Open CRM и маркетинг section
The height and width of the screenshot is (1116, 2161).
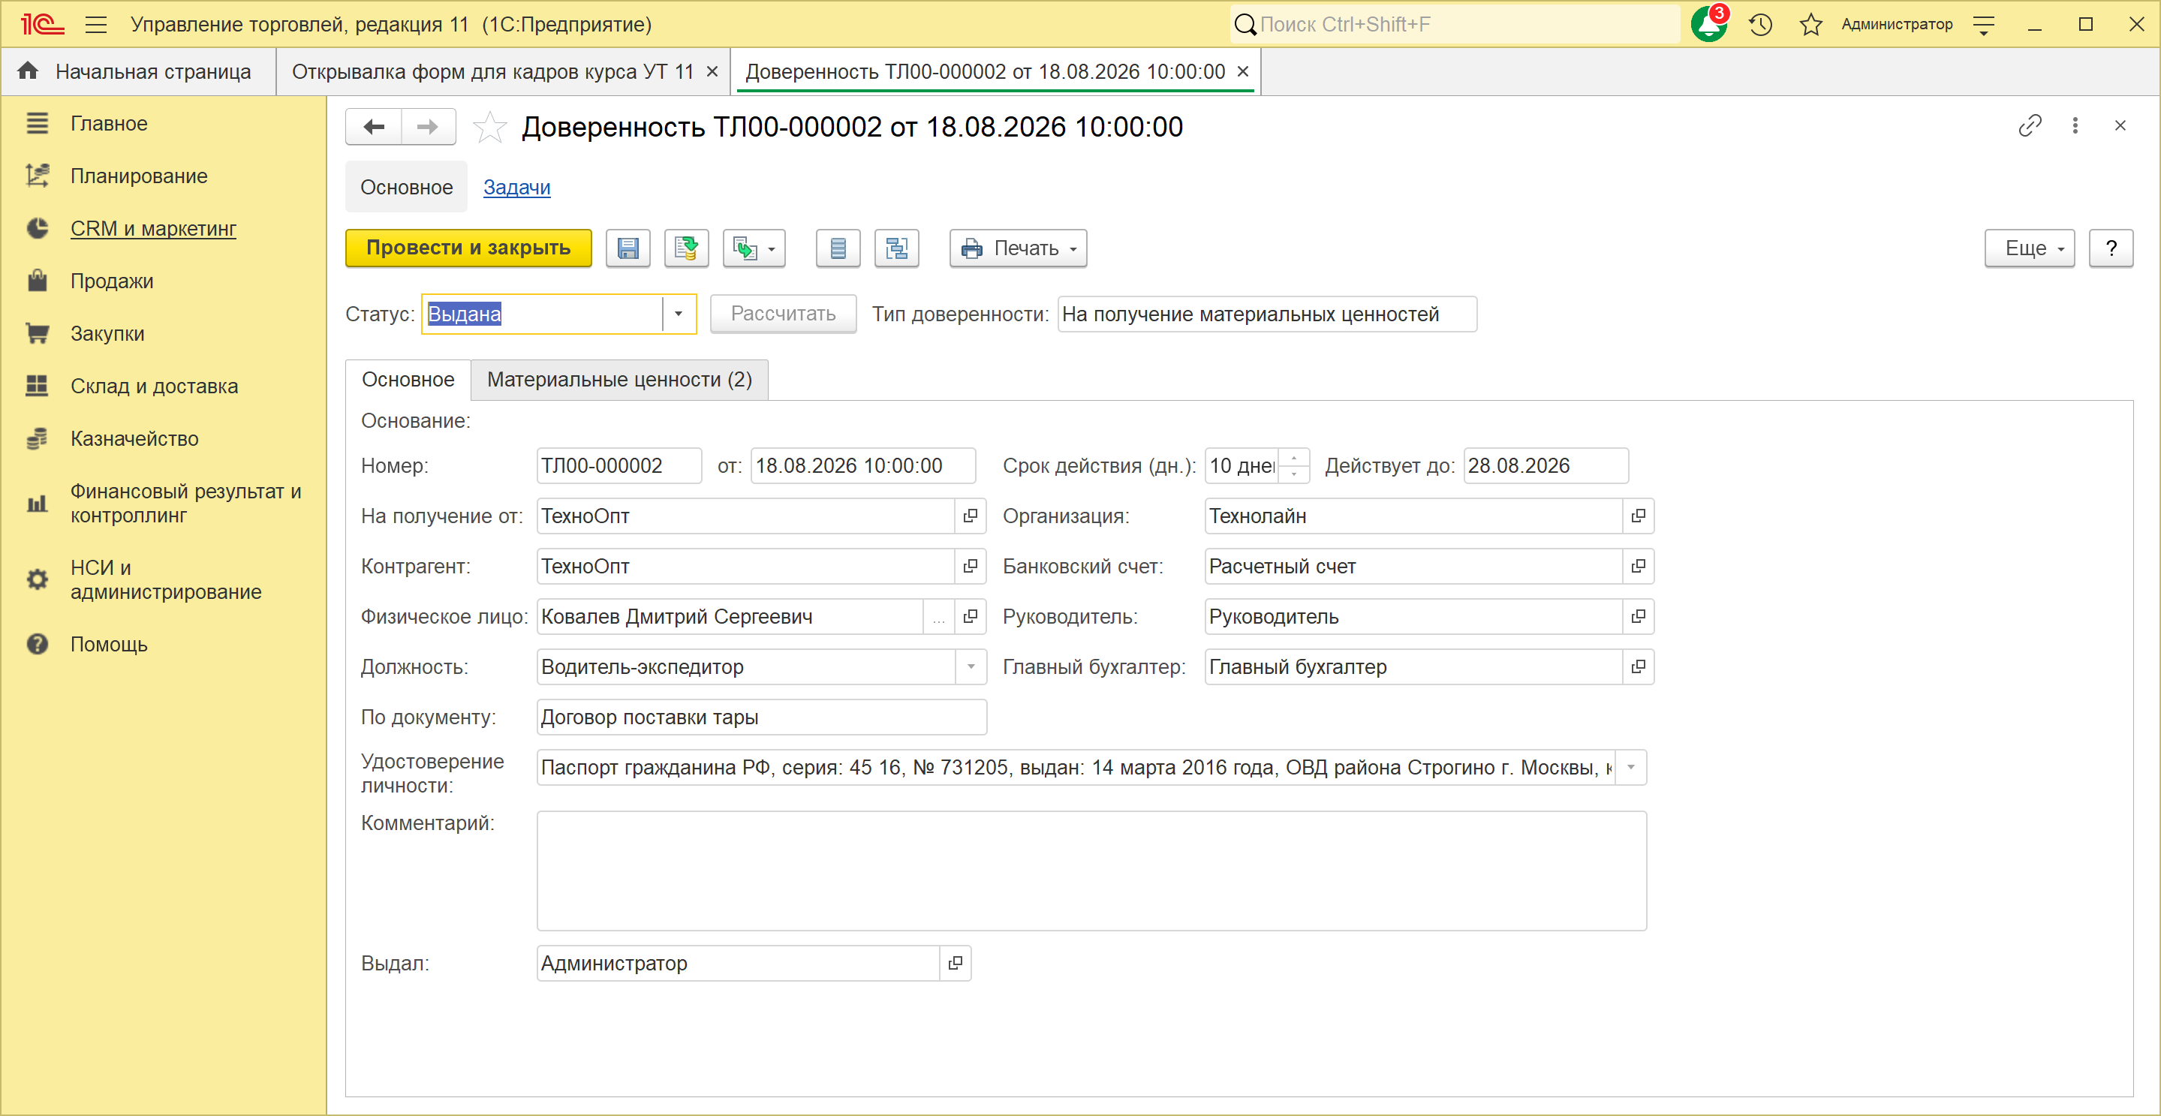pyautogui.click(x=152, y=228)
